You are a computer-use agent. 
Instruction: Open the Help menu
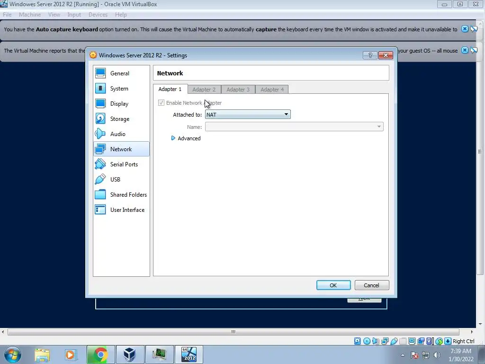coord(121,15)
